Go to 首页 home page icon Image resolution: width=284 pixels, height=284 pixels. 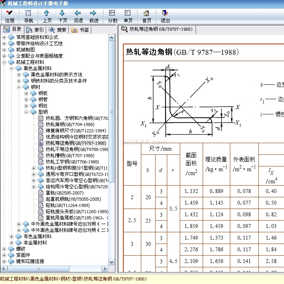(147, 13)
